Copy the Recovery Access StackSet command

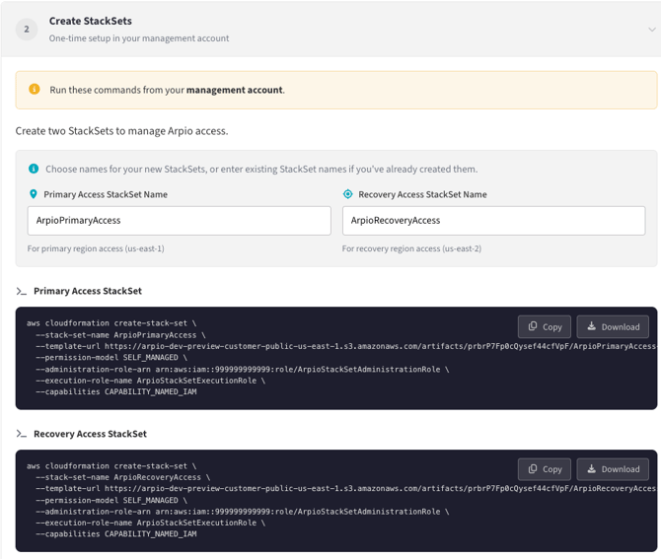(545, 469)
